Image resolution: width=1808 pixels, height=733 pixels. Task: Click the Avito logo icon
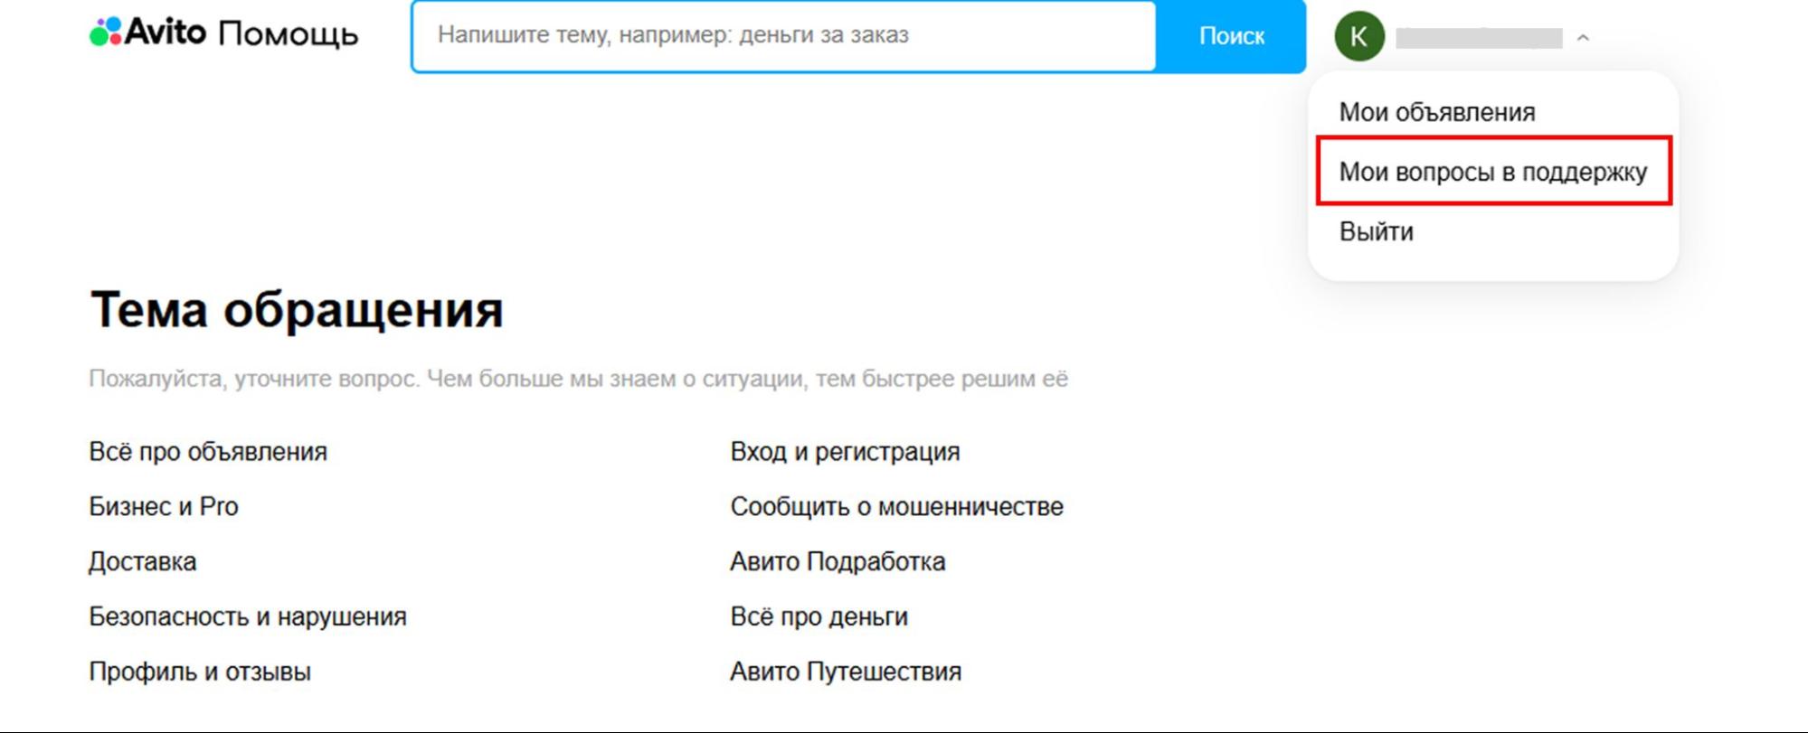click(106, 33)
